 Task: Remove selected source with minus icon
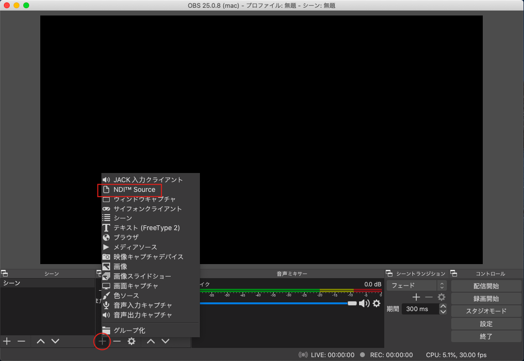(x=117, y=341)
